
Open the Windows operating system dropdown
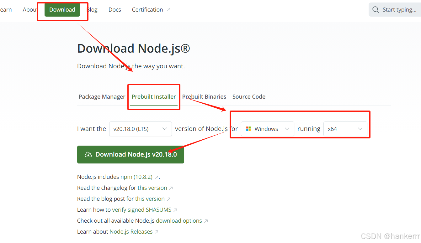coord(268,129)
